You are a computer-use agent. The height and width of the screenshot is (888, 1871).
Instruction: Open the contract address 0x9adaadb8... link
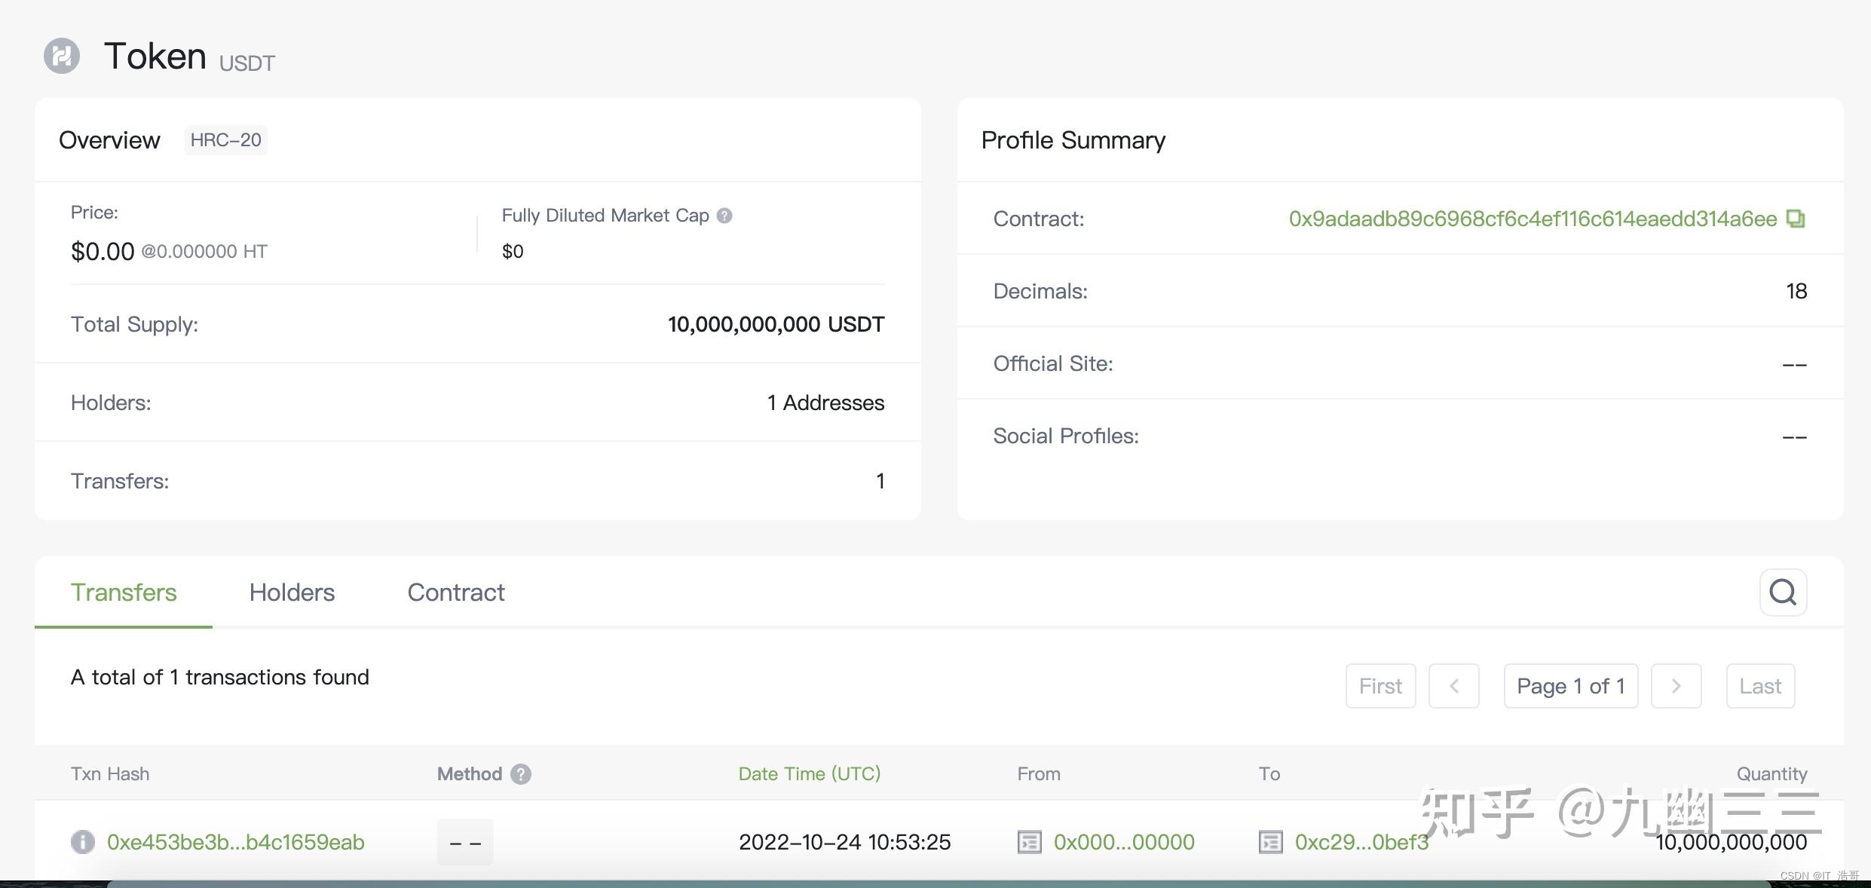coord(1532,219)
